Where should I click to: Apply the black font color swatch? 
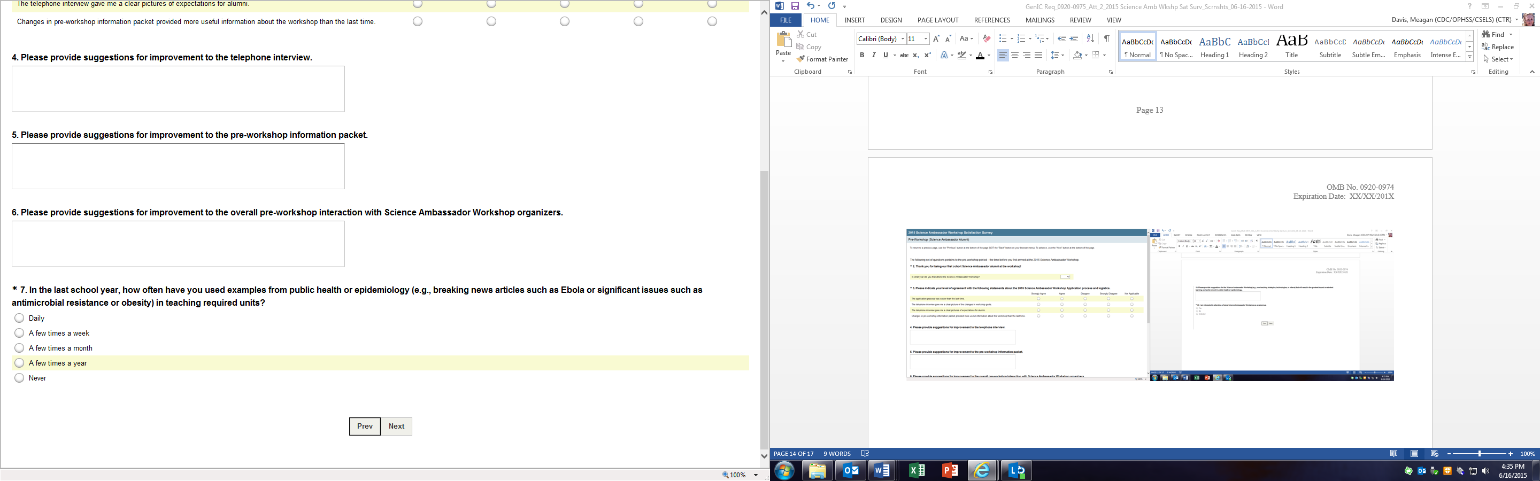(x=980, y=56)
